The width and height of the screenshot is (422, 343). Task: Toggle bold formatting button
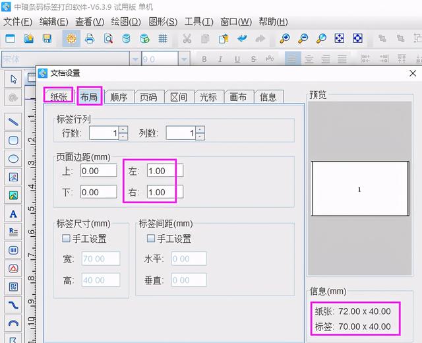(x=204, y=59)
